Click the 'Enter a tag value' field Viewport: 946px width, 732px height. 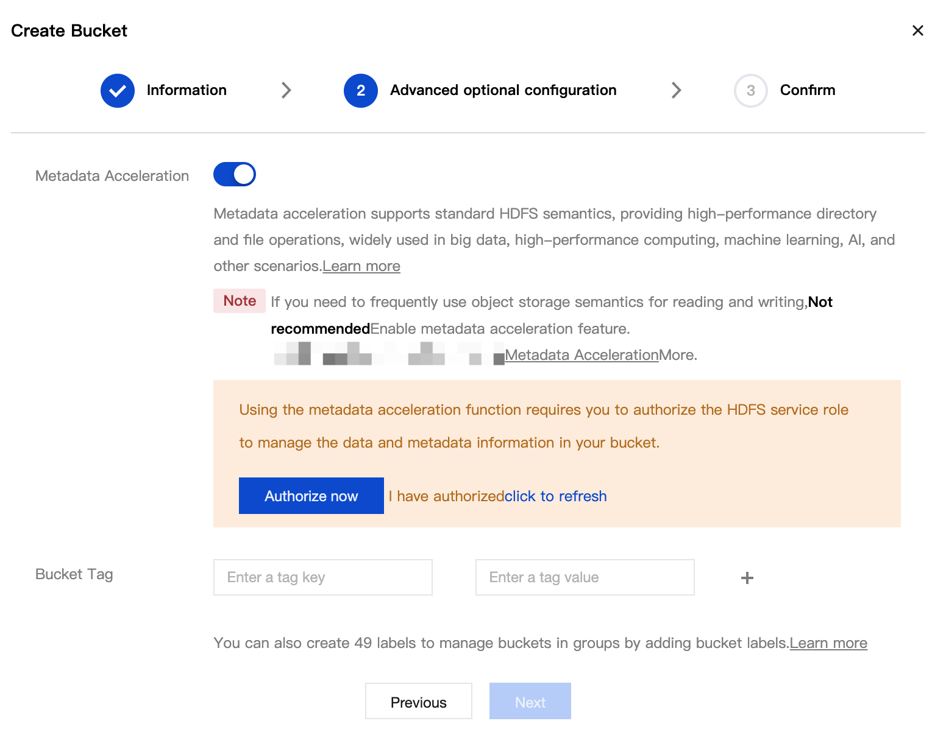point(584,577)
